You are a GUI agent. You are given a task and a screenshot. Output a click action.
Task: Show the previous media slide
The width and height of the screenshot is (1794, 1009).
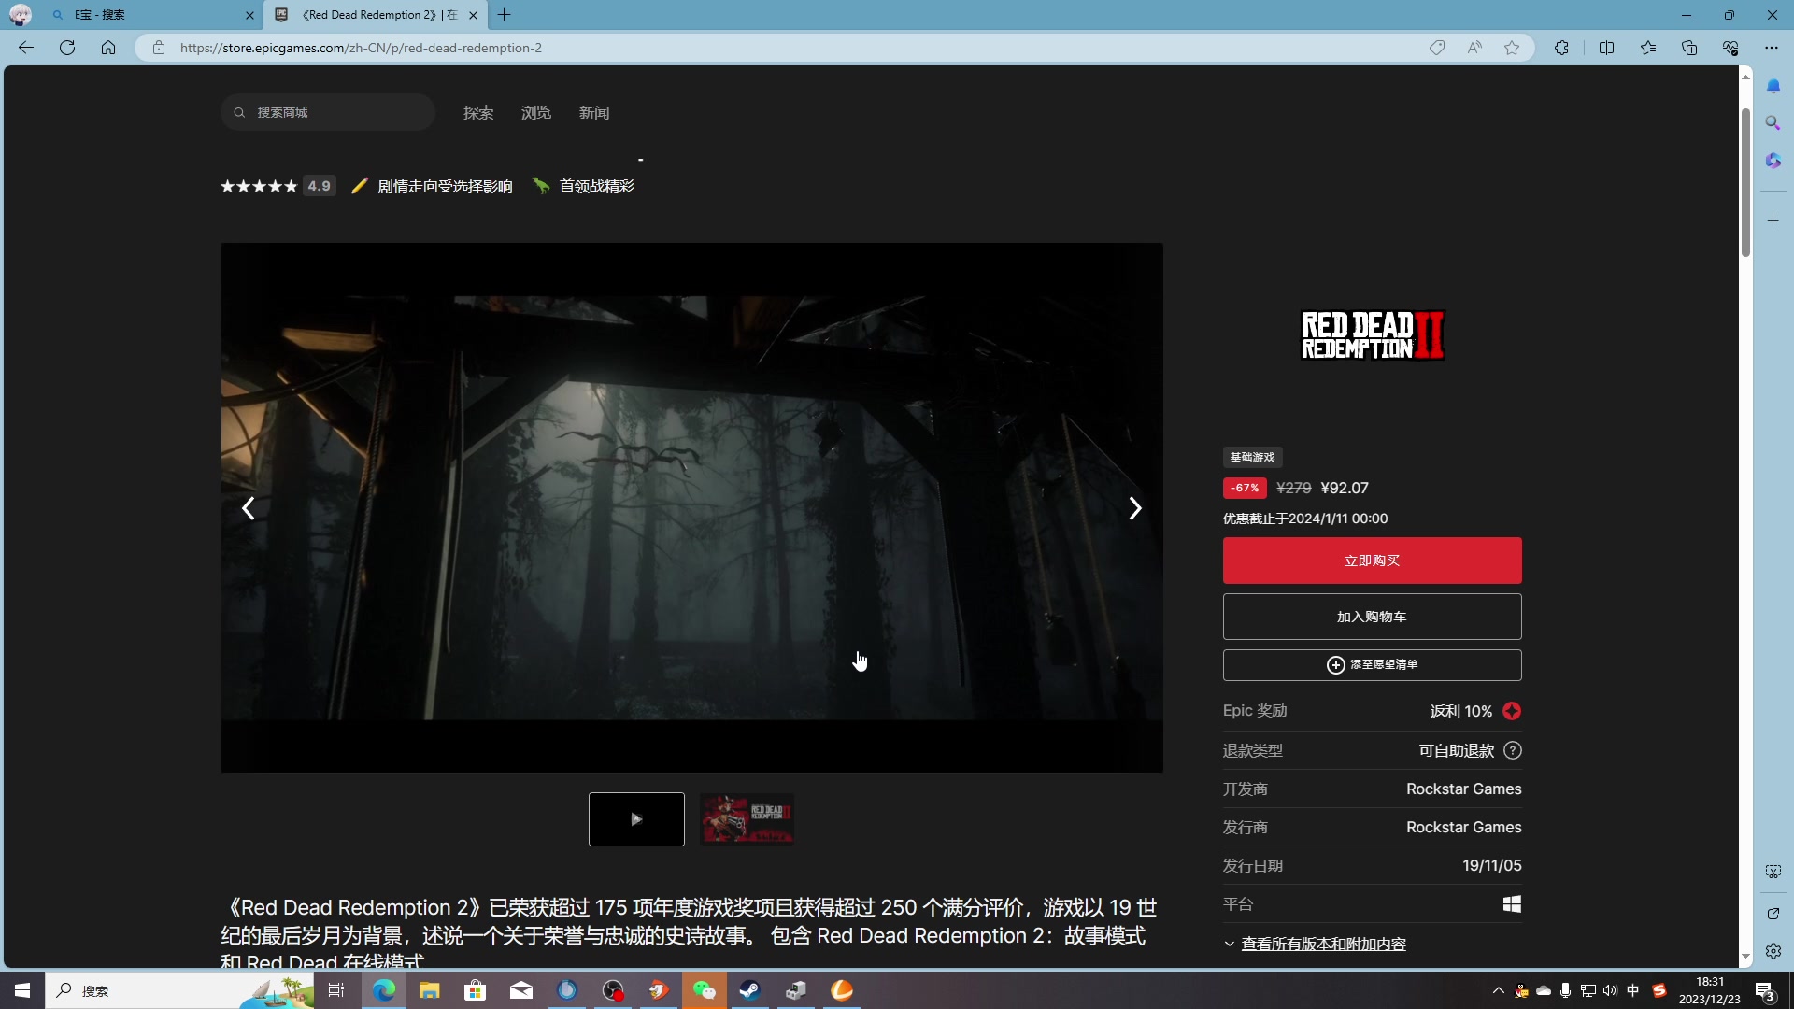click(249, 508)
